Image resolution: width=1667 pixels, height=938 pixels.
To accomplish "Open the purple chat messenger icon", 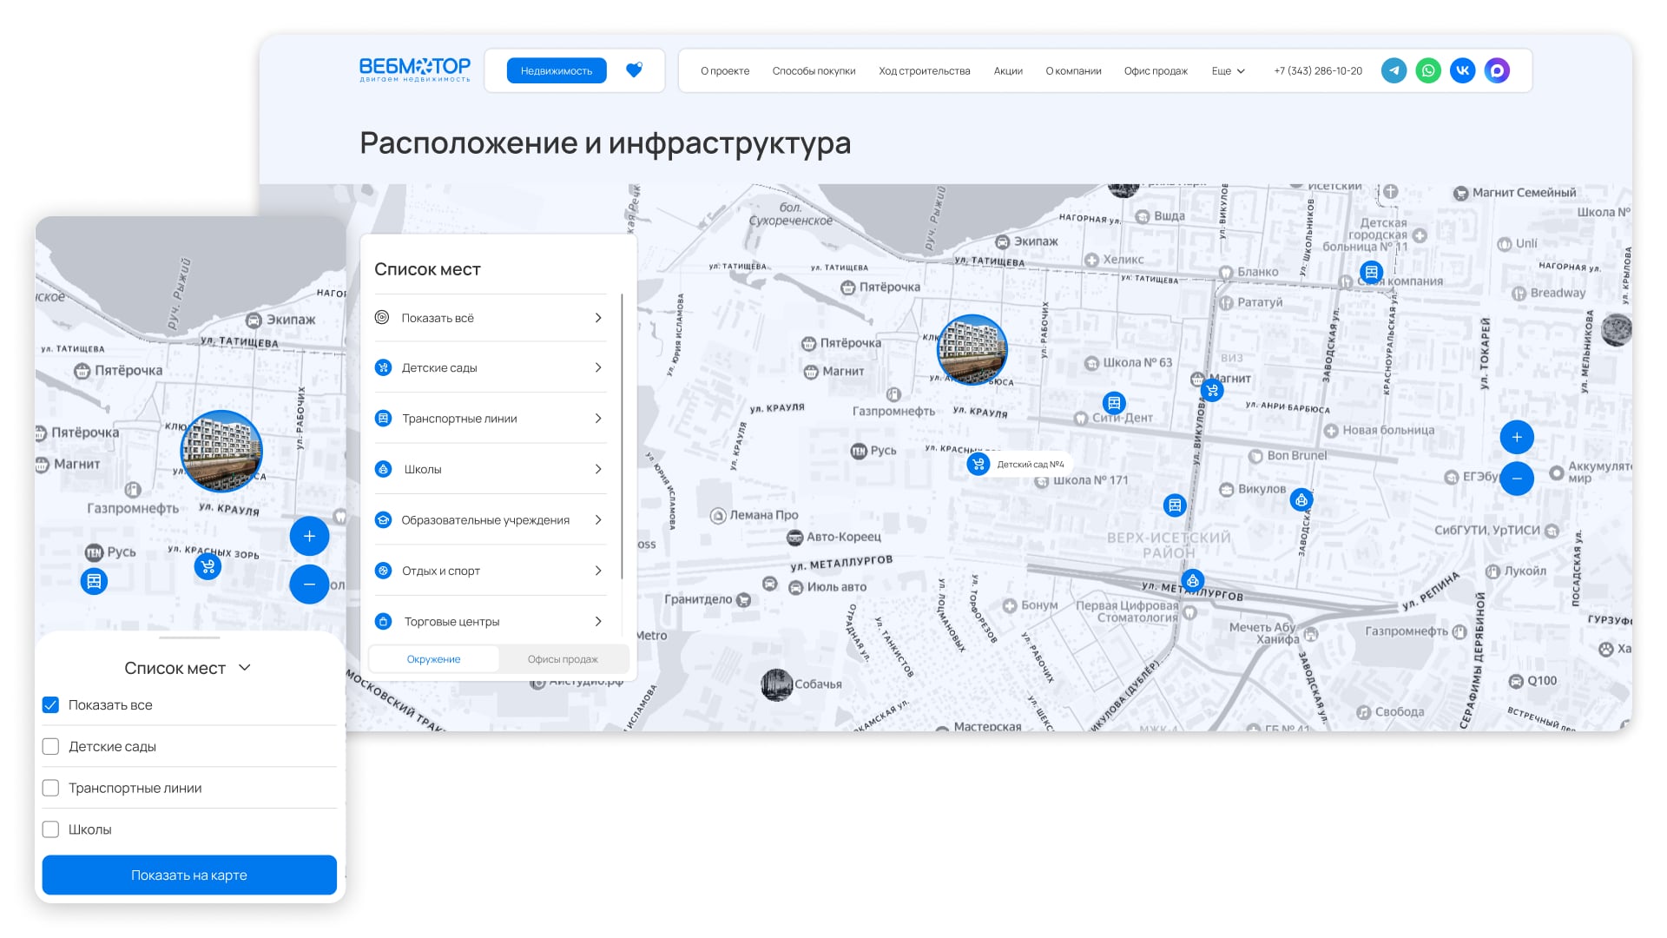I will [1497, 70].
